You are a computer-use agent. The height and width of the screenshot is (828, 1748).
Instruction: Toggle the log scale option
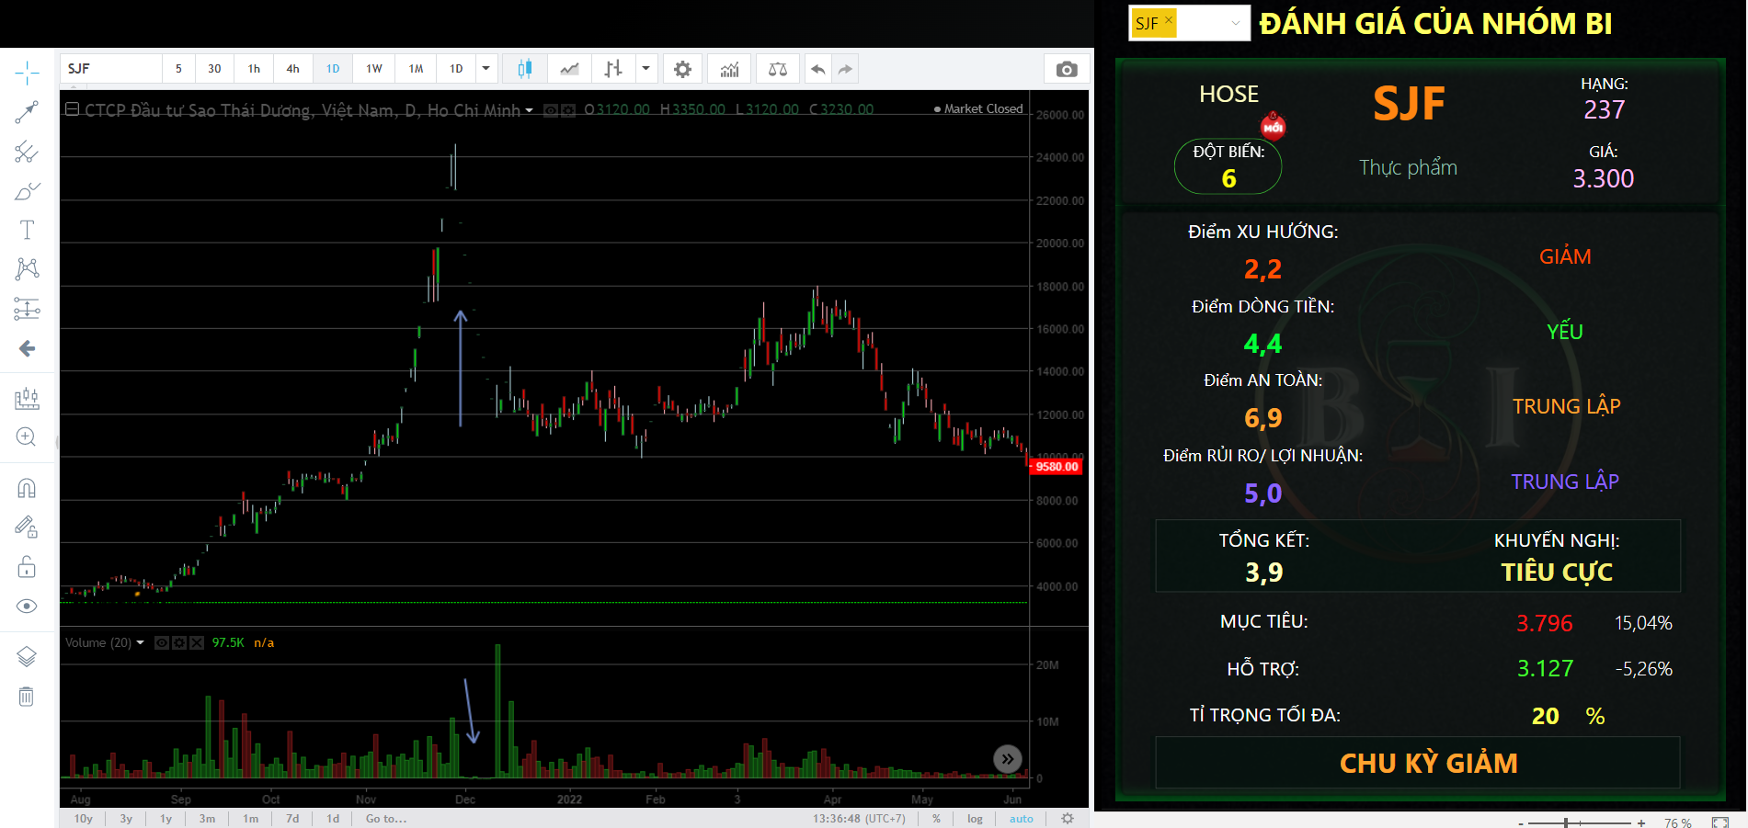click(x=975, y=819)
